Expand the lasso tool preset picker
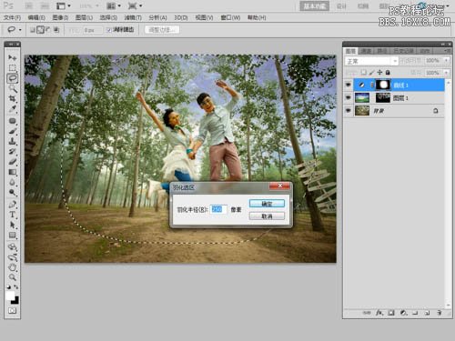Image resolution: width=455 pixels, height=341 pixels. click(x=20, y=30)
